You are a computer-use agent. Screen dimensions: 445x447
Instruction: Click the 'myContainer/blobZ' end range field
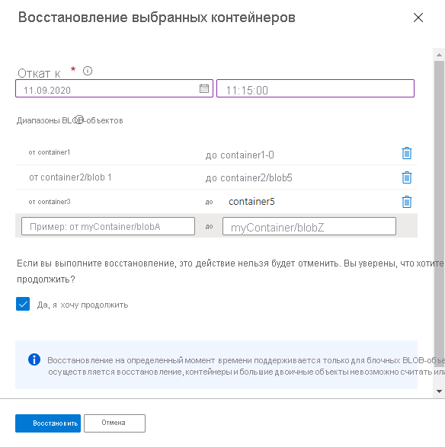(309, 226)
